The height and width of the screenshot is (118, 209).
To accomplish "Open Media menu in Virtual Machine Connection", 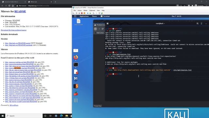I will 85,10.
